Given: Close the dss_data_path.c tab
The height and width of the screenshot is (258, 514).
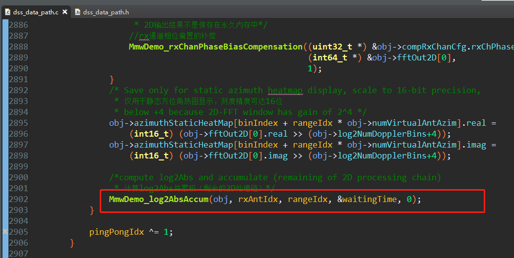Looking at the screenshot, I should [65, 12].
